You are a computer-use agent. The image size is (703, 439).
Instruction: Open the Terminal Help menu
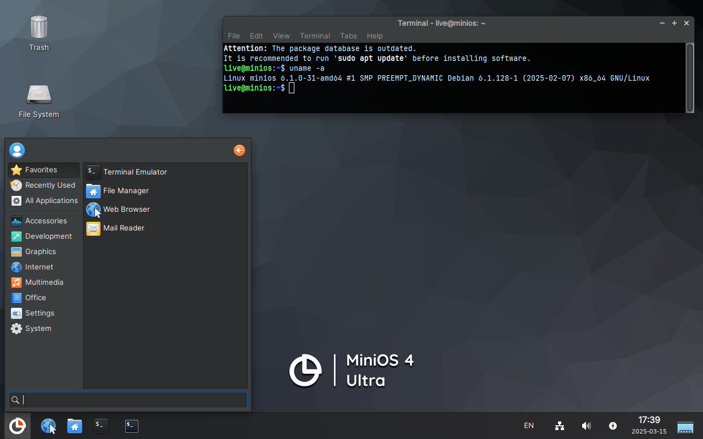(x=375, y=36)
